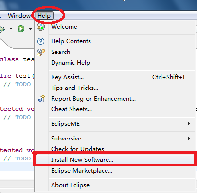197x193 pixels.
Task: Open the dropdown arrow beside Run button
Action: (30, 29)
